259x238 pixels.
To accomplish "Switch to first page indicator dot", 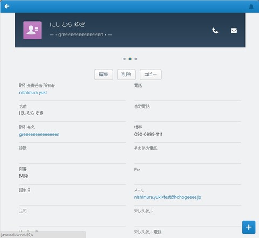I will click(x=124, y=59).
